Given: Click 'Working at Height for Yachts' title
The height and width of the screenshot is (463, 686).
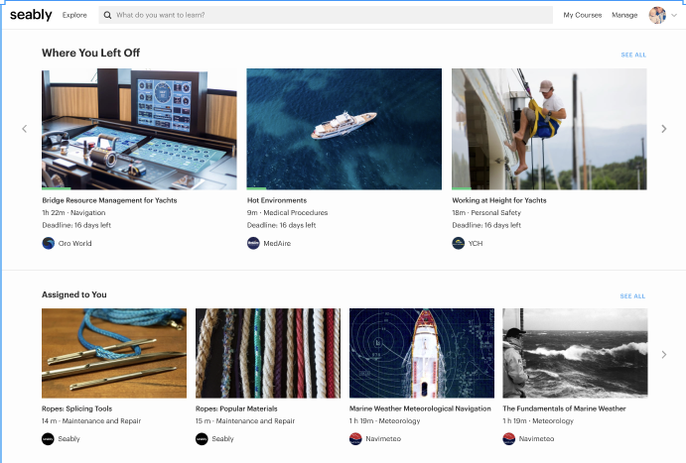Looking at the screenshot, I should coord(499,200).
